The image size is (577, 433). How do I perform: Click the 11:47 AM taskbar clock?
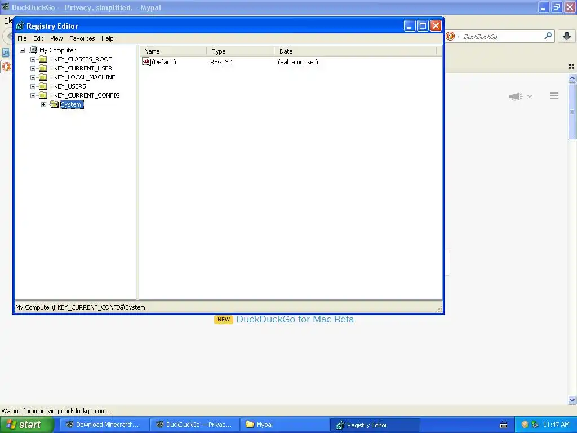tap(556, 425)
